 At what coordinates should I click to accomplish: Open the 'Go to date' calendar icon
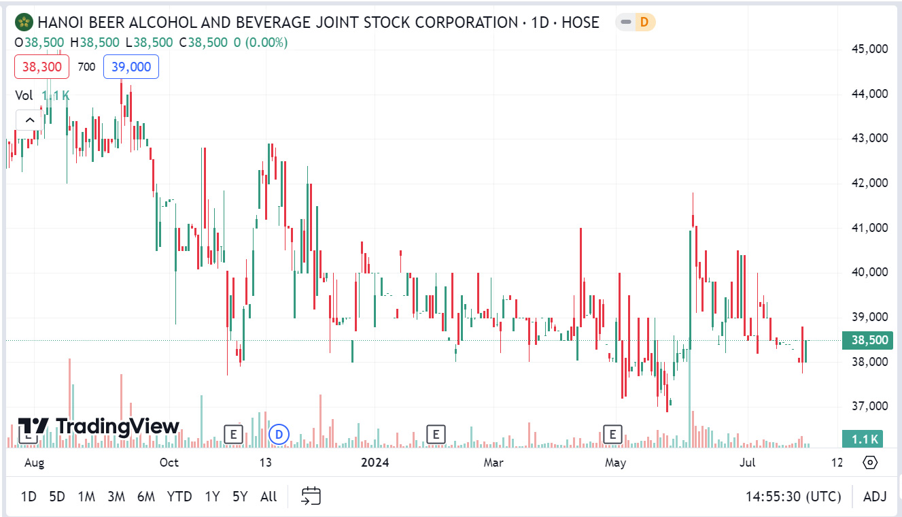coord(311,497)
